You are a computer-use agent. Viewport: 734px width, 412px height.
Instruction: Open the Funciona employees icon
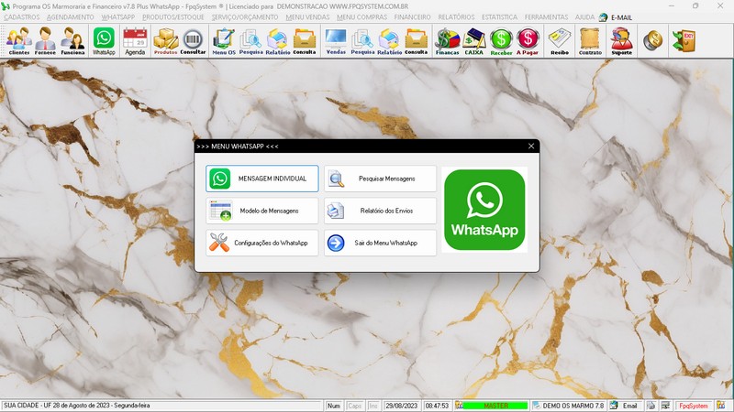tap(72, 40)
